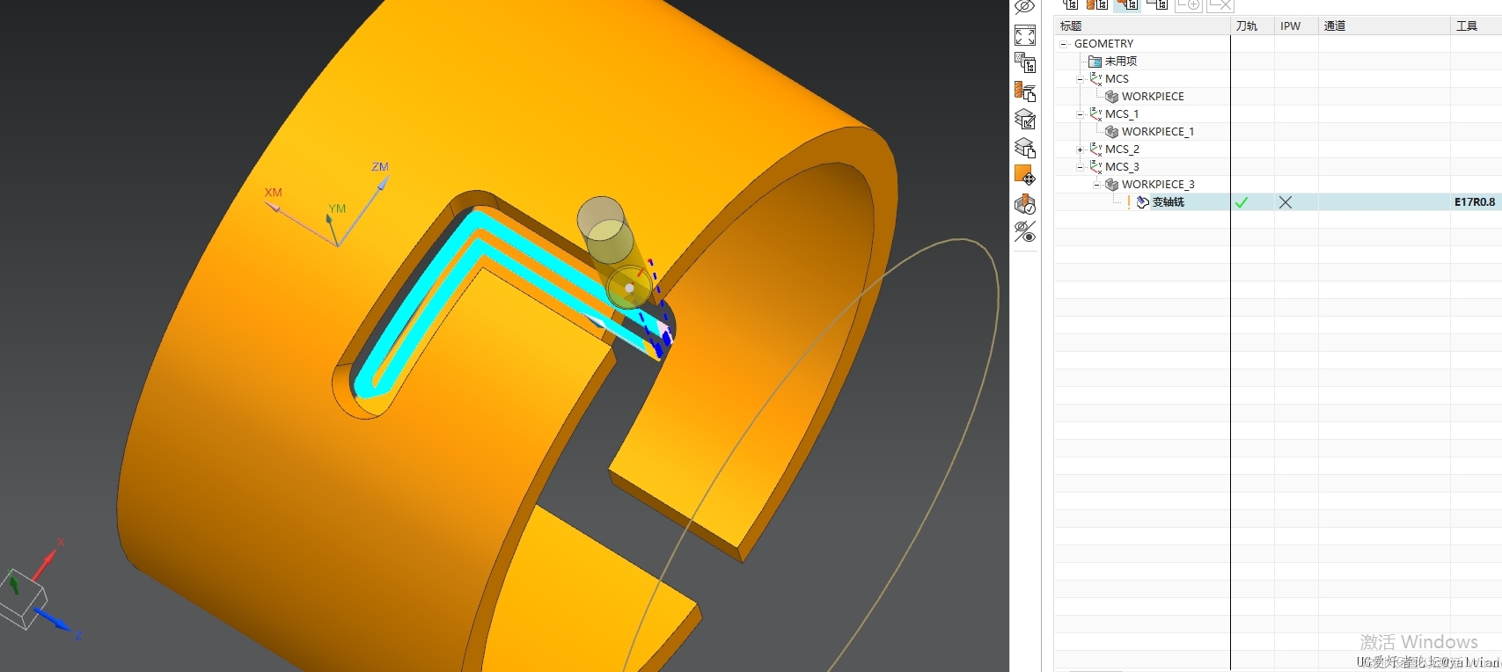Click the E17R0.8 tool cell
This screenshot has height=672, width=1502.
point(1475,202)
